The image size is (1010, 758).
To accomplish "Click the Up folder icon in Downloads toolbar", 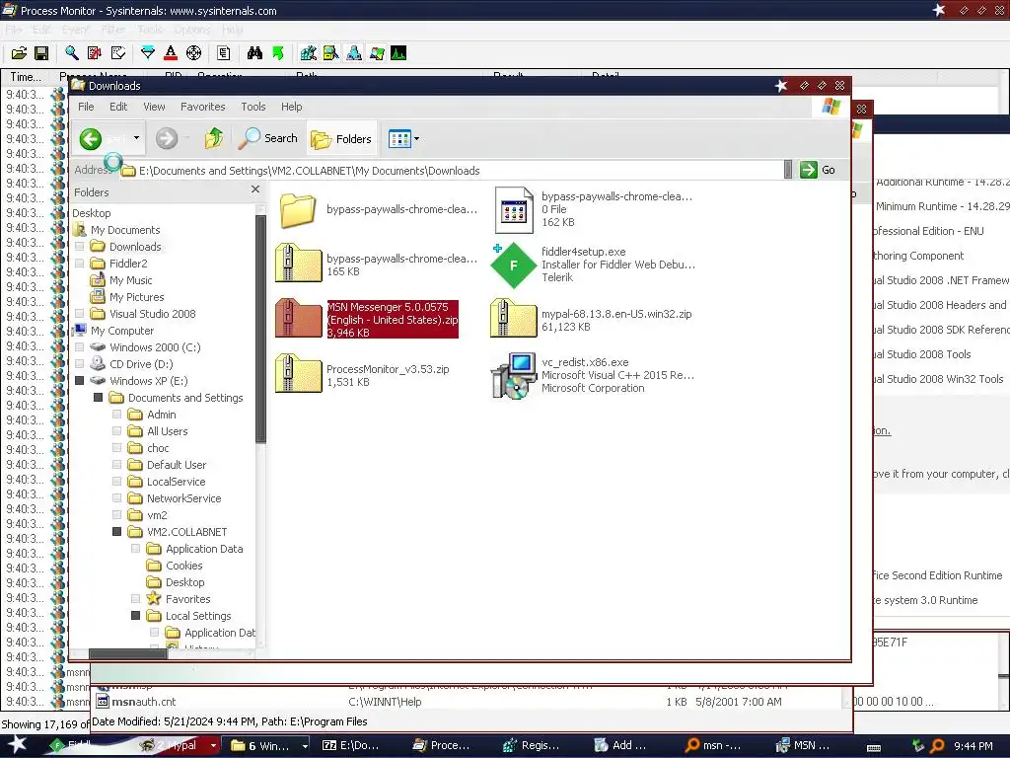I will 213,138.
